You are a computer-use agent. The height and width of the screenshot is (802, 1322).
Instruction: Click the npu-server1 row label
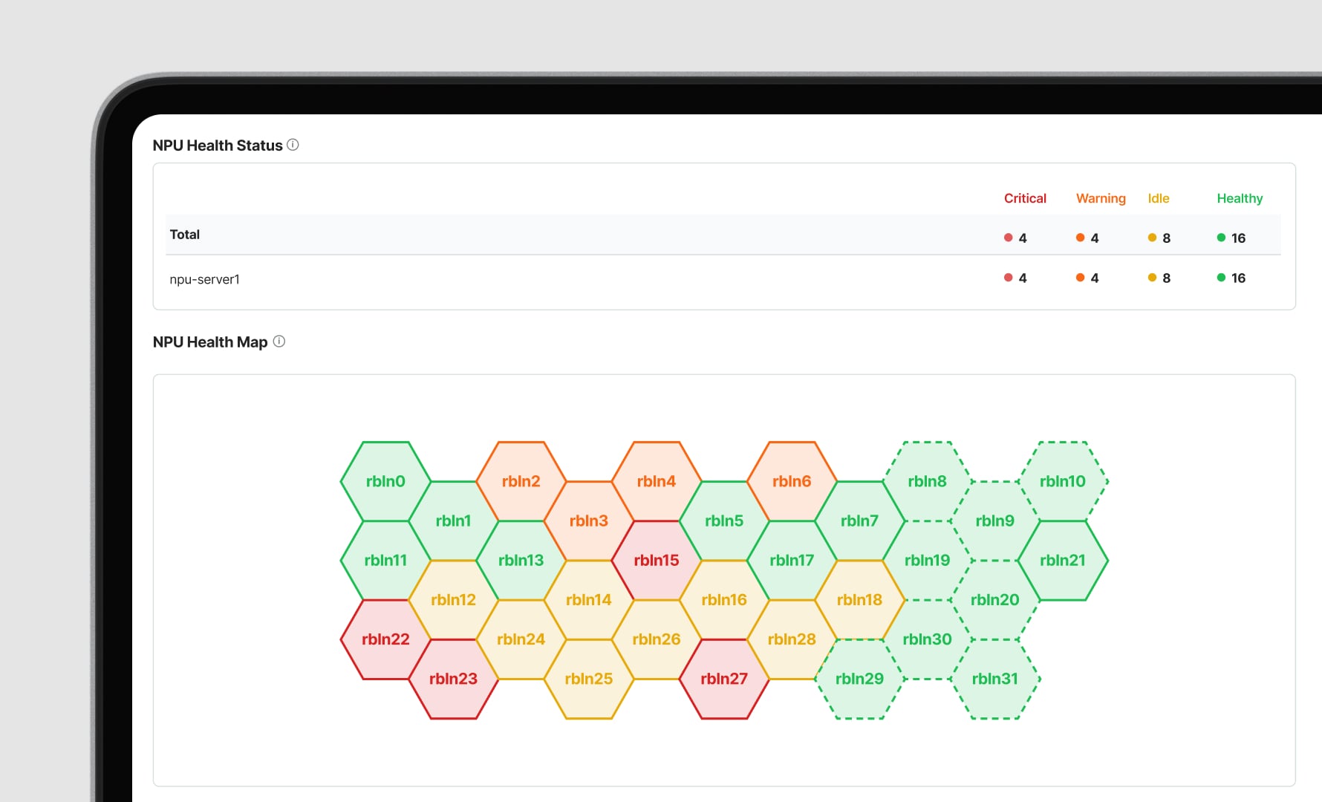click(204, 279)
